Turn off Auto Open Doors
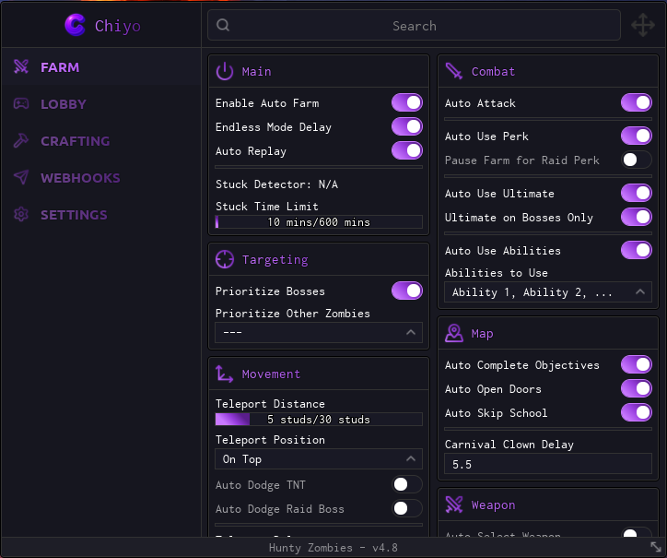Image resolution: width=667 pixels, height=558 pixels. (637, 388)
